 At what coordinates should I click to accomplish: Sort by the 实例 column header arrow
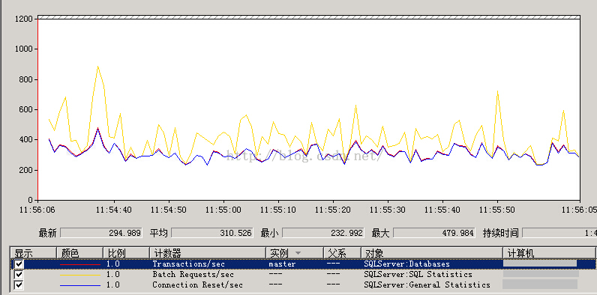tap(298, 253)
